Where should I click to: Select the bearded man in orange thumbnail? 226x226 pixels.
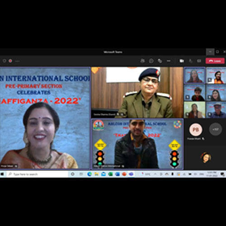[x=216, y=75]
